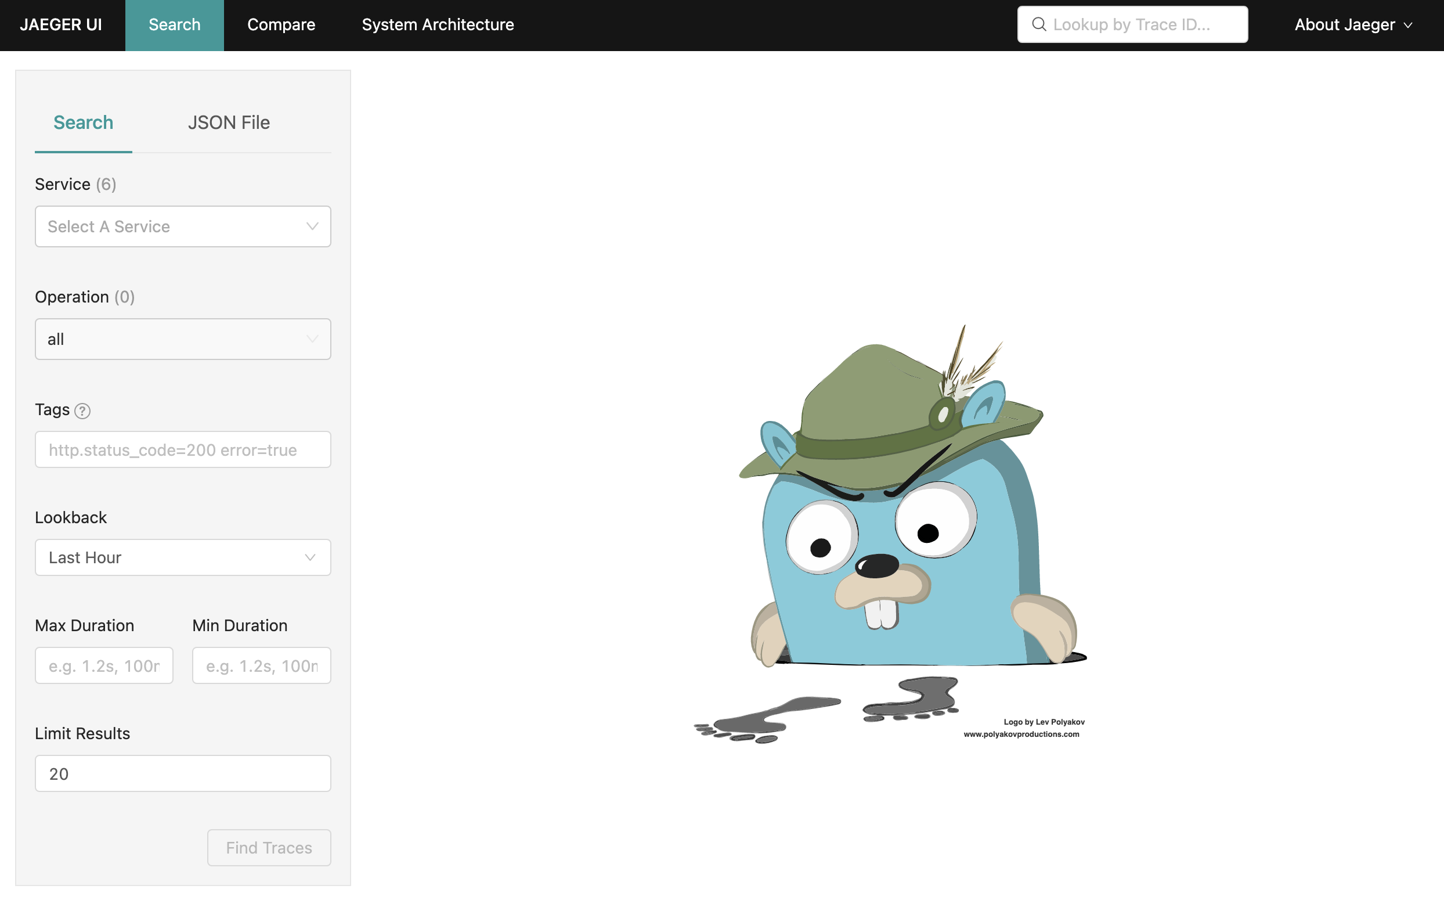The image size is (1444, 900).
Task: Open System Architecture in top nav
Action: click(x=437, y=25)
